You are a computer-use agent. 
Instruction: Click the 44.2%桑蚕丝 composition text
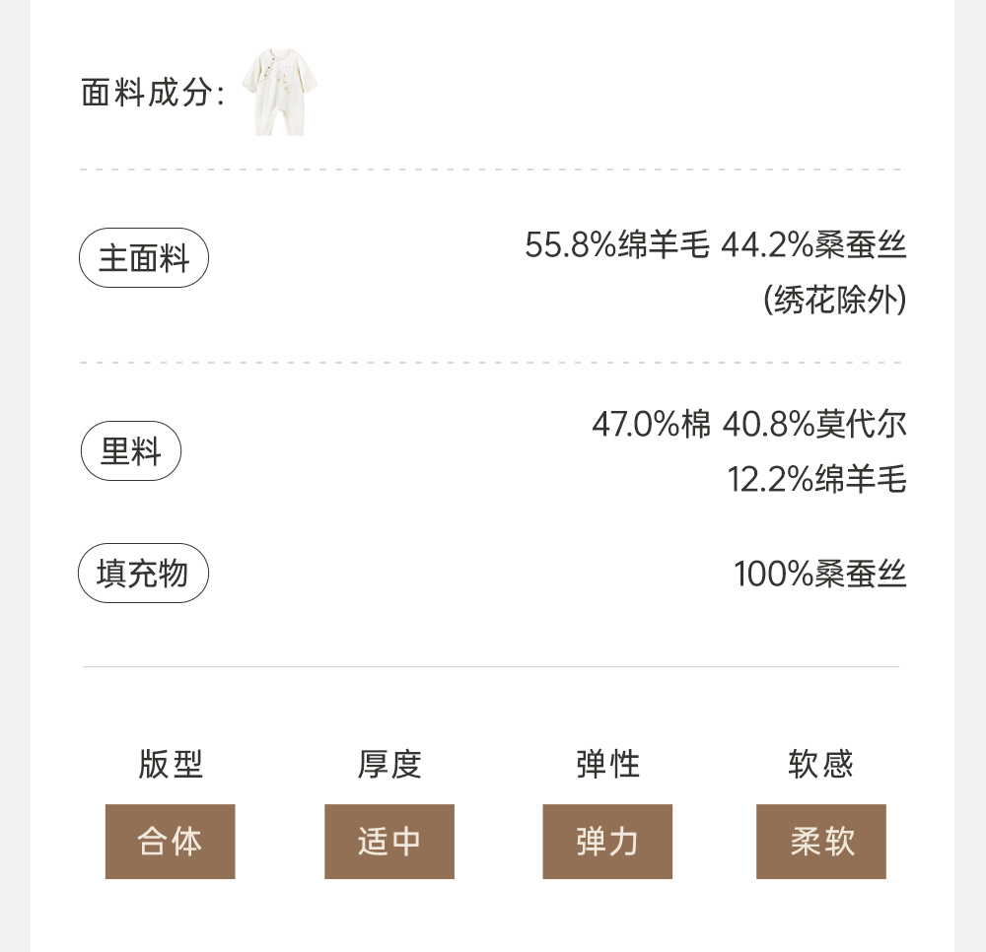pyautogui.click(x=813, y=245)
